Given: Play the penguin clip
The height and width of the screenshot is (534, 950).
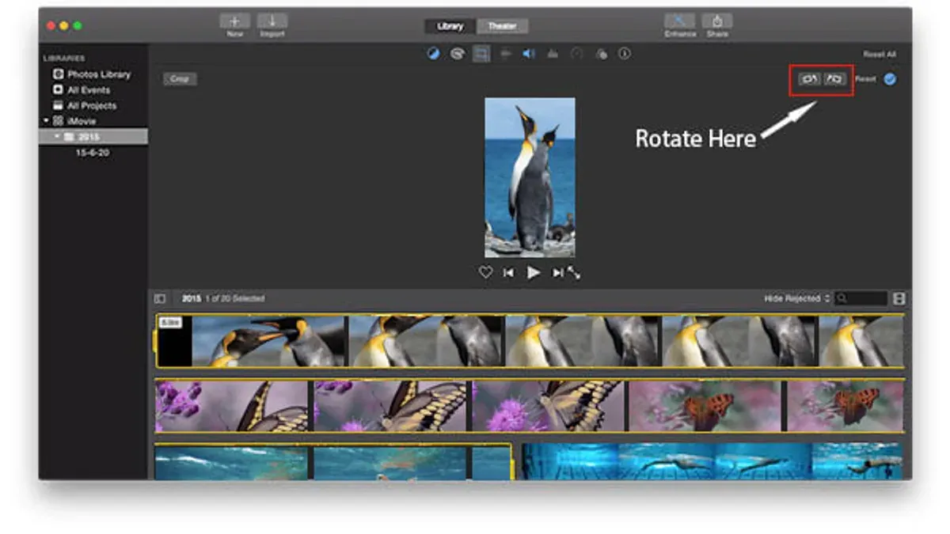Looking at the screenshot, I should coord(534,272).
